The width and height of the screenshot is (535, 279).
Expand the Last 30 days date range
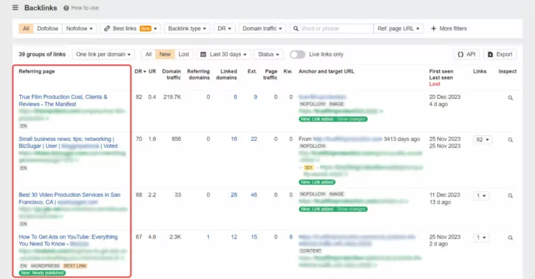(x=223, y=54)
